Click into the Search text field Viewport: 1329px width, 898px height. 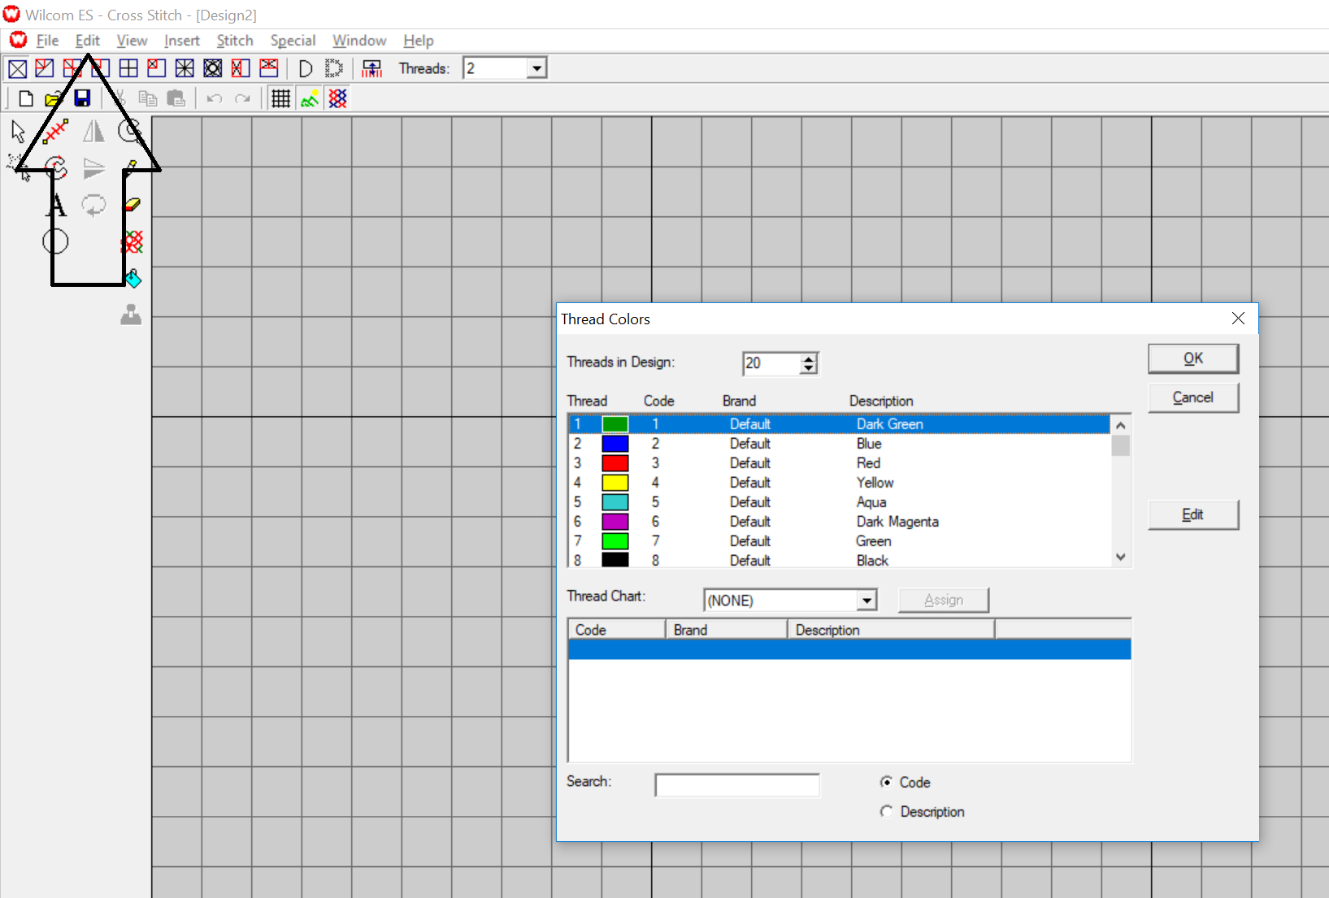tap(736, 785)
